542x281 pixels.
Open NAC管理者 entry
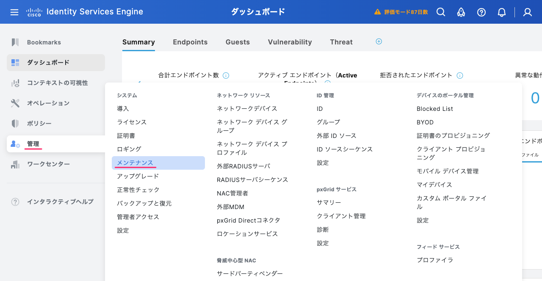click(x=232, y=193)
